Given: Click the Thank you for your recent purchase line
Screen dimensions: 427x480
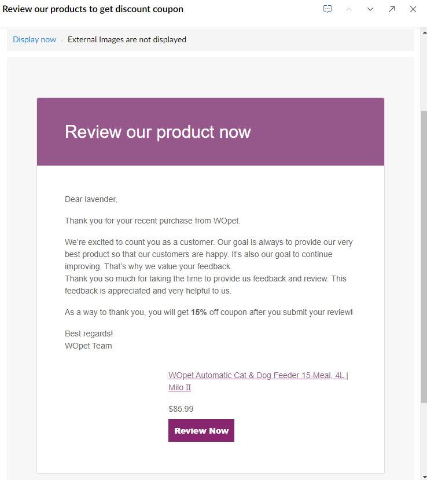Looking at the screenshot, I should (153, 221).
